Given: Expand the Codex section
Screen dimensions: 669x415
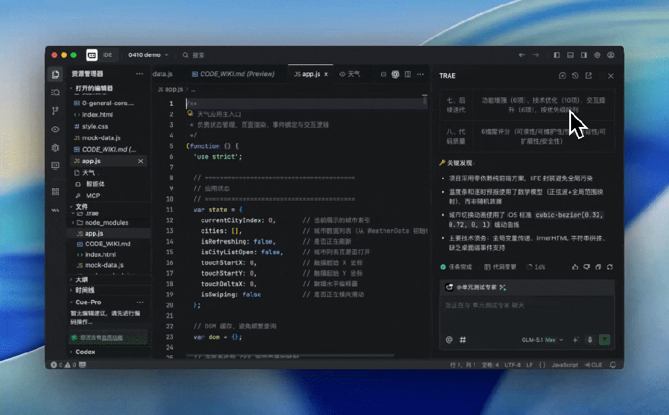Looking at the screenshot, I should pyautogui.click(x=85, y=352).
